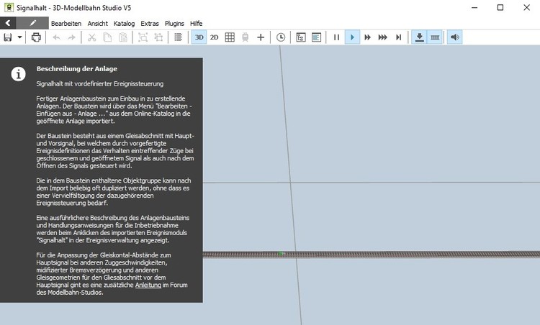Click the pencil edit mode tab
The width and height of the screenshot is (540, 325).
pyautogui.click(x=32, y=23)
